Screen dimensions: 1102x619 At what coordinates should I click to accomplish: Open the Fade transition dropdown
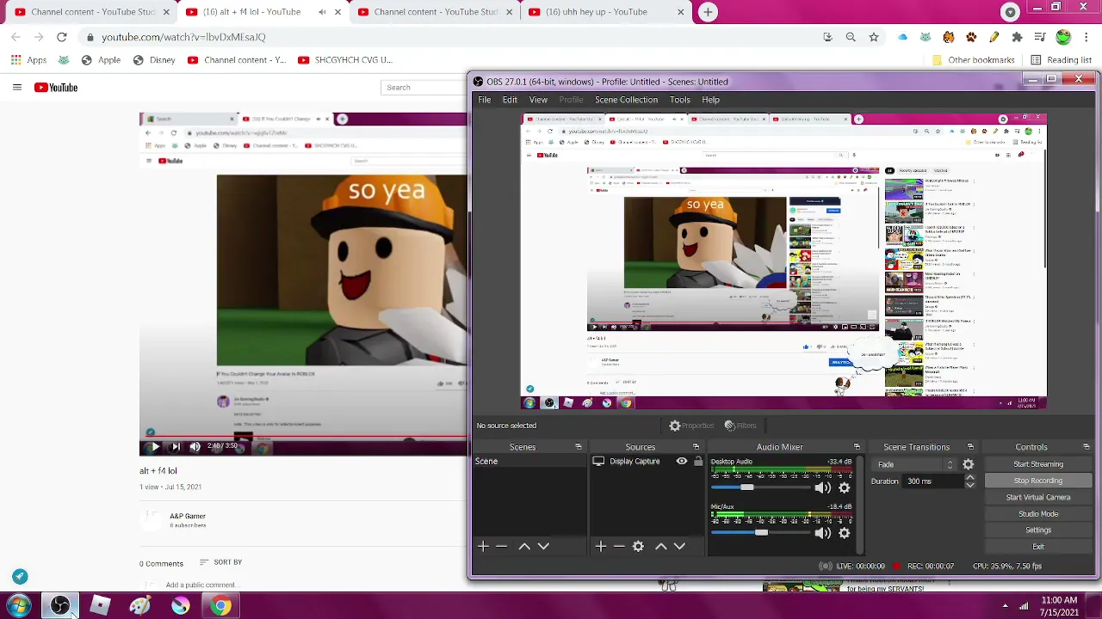coord(916,464)
